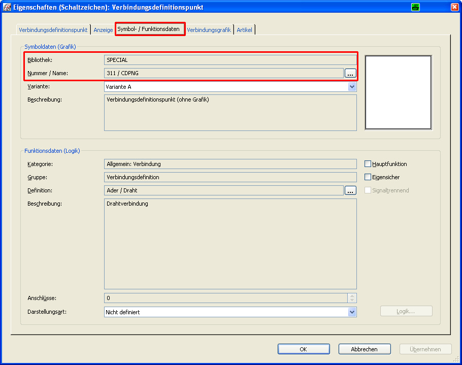Confirm with the OK button
This screenshot has height=365, width=462.
pos(304,349)
